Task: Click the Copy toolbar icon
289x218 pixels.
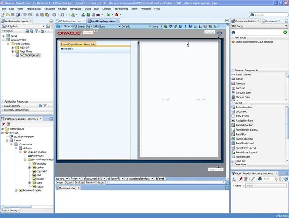Action: [42, 15]
